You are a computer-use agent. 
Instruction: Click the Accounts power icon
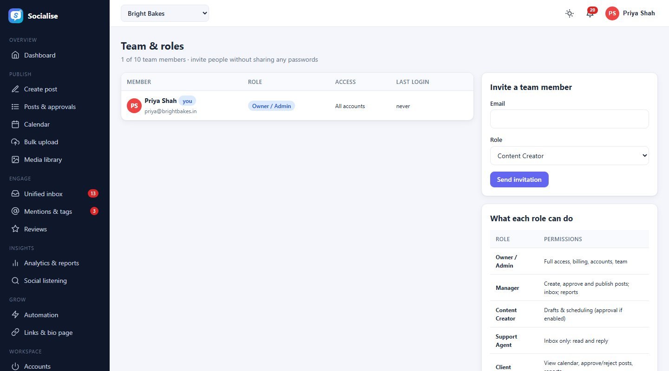(x=15, y=366)
